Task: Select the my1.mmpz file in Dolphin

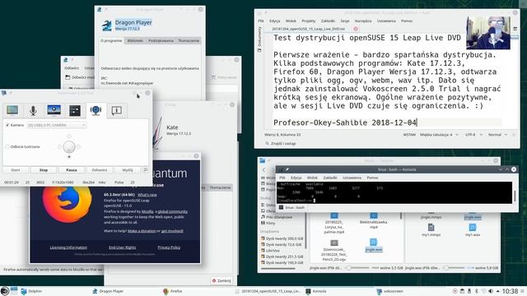Action: (431, 230)
